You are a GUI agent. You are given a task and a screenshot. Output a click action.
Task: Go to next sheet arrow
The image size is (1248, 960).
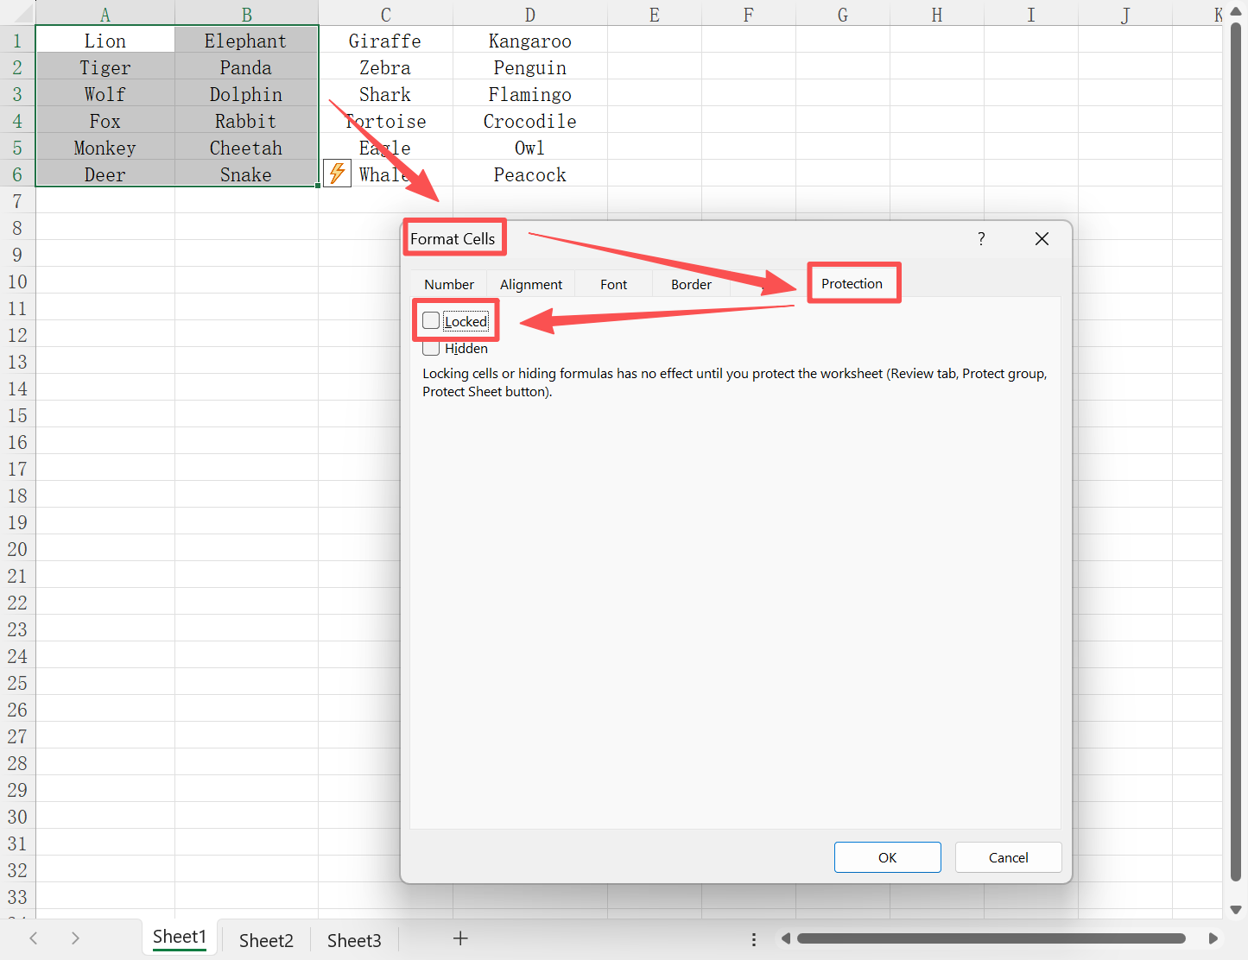coord(75,938)
